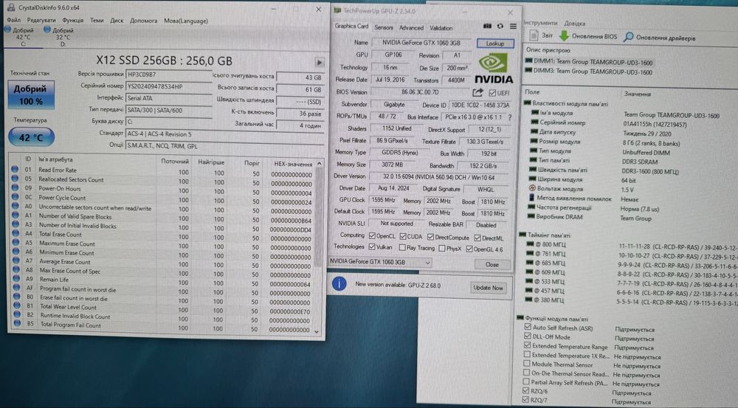This screenshot has height=408, width=738.
Task: Click the status dot for Power Cycle Count
Action: [x=15, y=197]
